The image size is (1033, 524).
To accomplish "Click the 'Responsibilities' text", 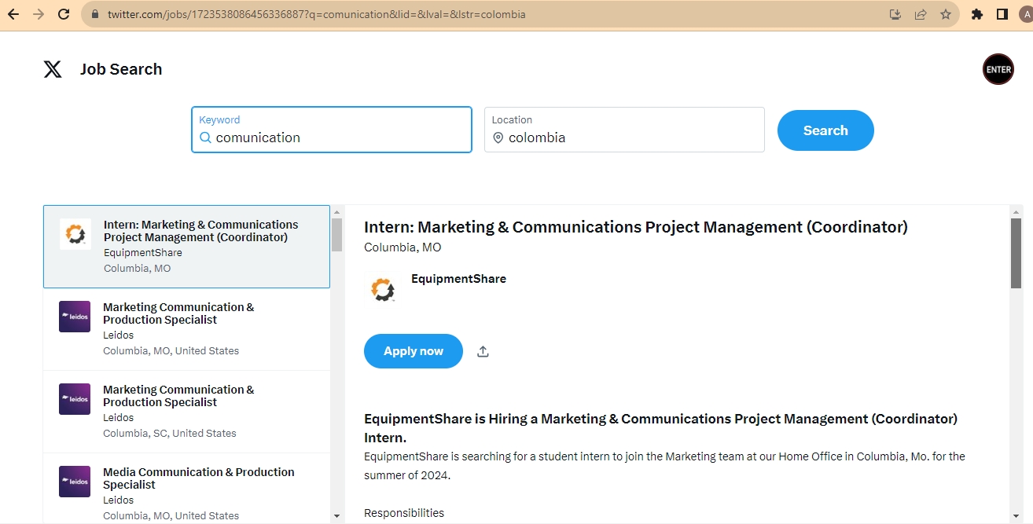I will (x=404, y=513).
